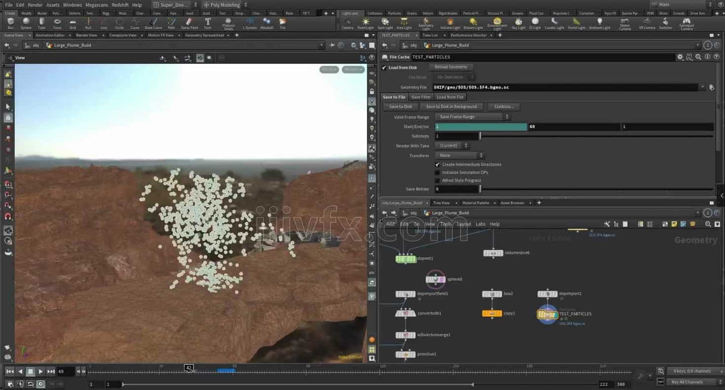Expand the Geometry File path dropdown arrow
The image size is (725, 390).
click(x=702, y=87)
